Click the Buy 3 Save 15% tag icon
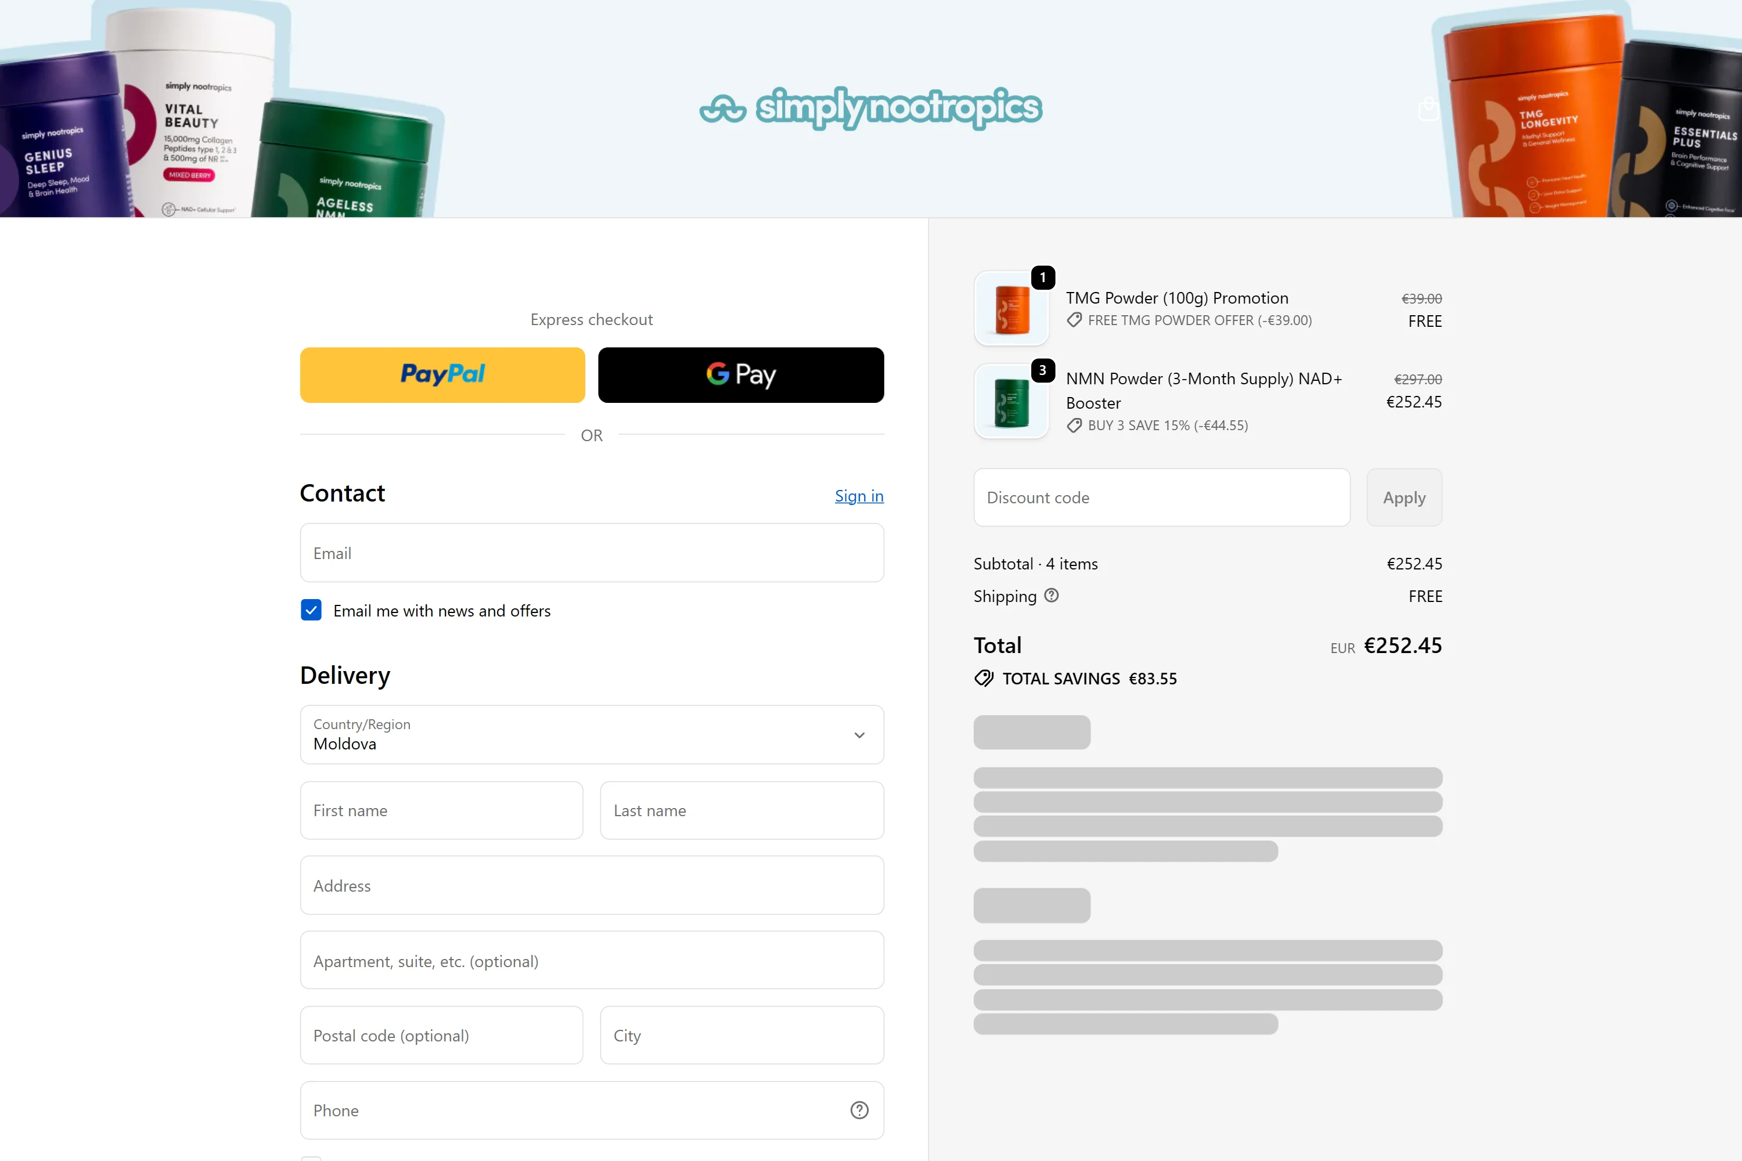Viewport: 1742px width, 1161px height. [x=1074, y=425]
